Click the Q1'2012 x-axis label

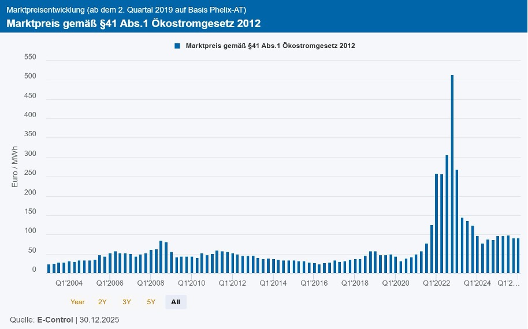pyautogui.click(x=232, y=283)
